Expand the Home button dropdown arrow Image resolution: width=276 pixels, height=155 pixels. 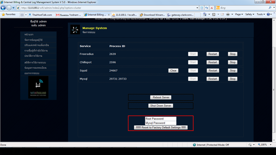(x=209, y=14)
